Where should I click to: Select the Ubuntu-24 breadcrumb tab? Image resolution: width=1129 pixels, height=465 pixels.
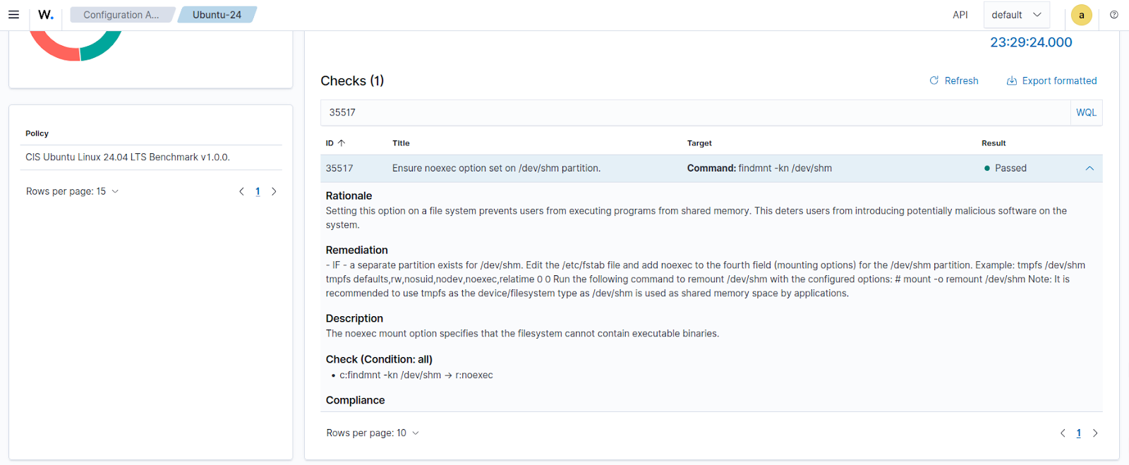(x=217, y=15)
